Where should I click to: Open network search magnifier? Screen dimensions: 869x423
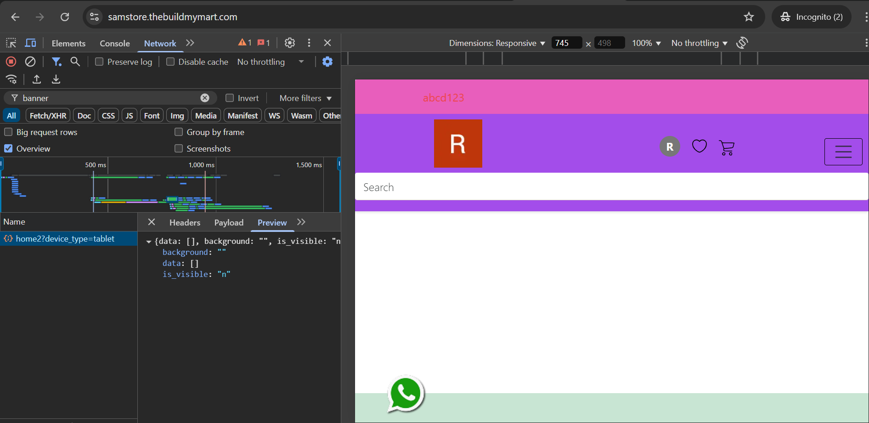click(x=75, y=62)
